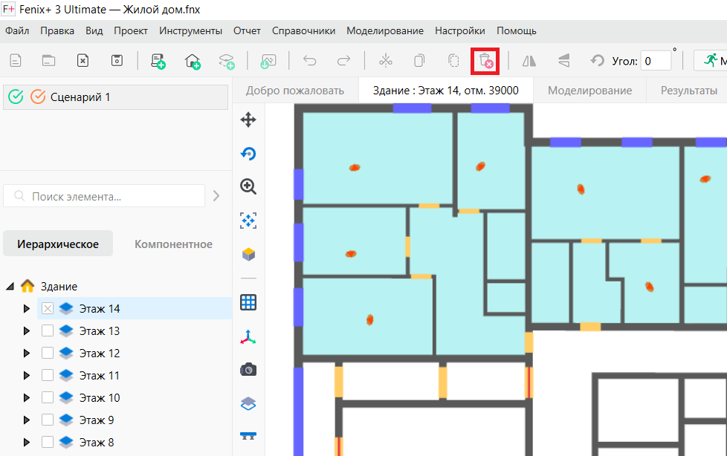Click the close project icon
Screen dimensions: 727x456
[x=83, y=61]
